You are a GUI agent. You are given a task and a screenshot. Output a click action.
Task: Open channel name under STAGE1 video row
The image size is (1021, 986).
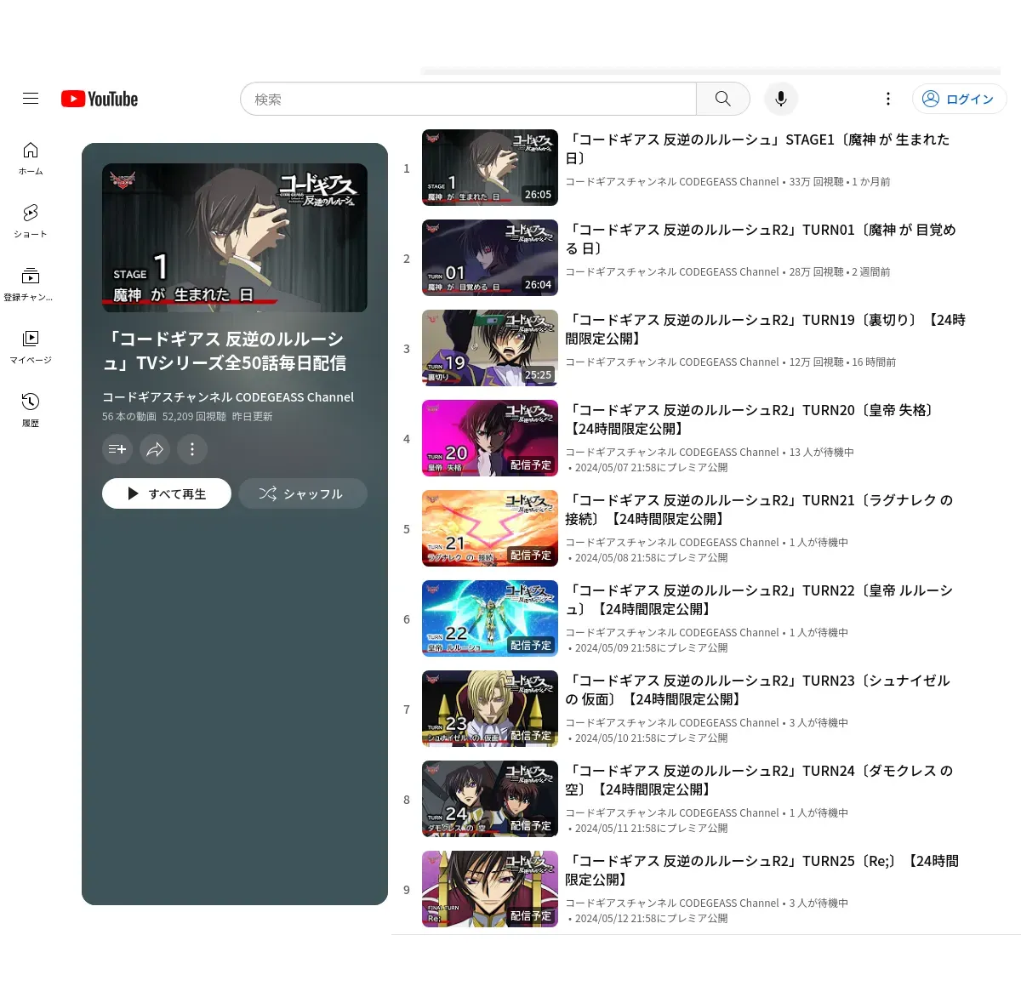(x=672, y=182)
